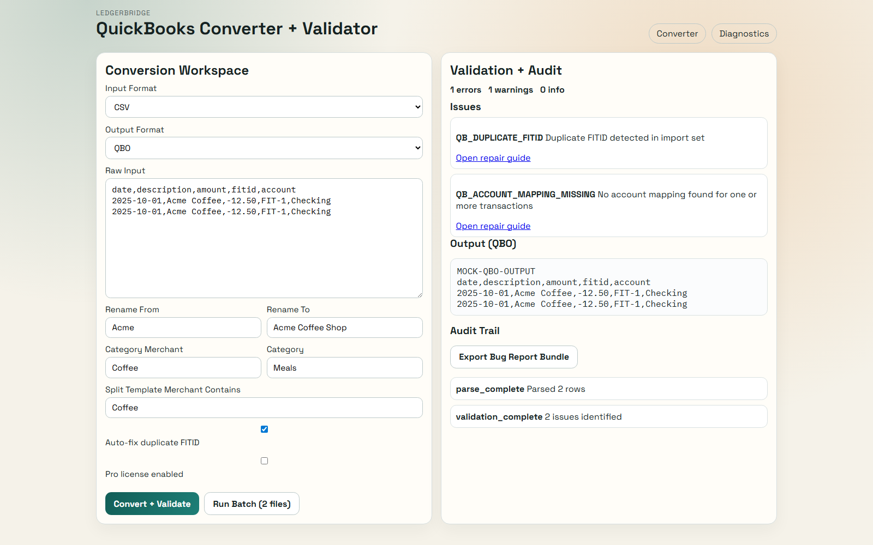Select the parse_complete audit entry
873x545 pixels.
coord(608,389)
